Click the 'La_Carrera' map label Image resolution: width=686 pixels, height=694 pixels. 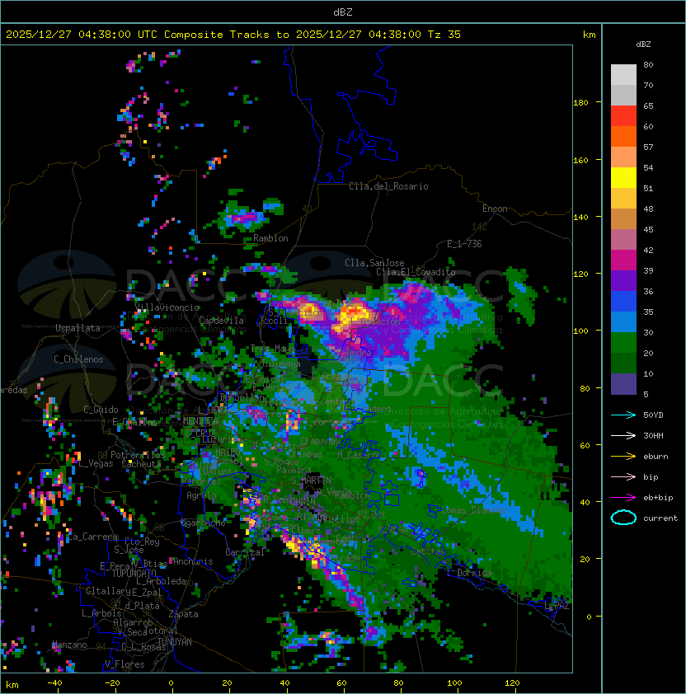92,537
